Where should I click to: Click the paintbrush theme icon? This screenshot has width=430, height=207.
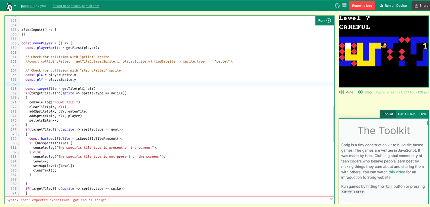point(344,6)
